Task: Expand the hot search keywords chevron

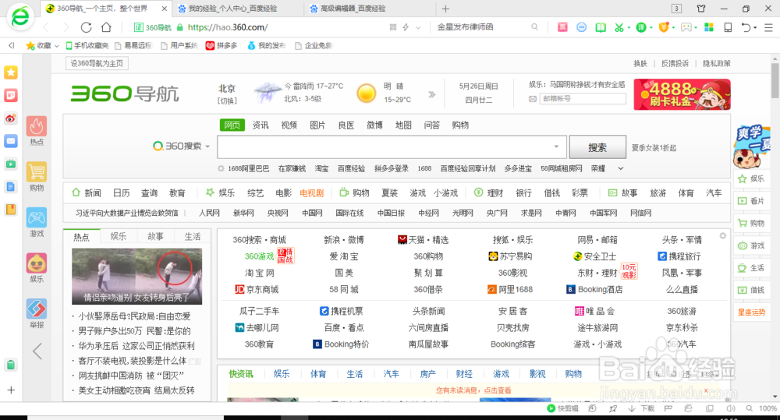Action: (621, 168)
